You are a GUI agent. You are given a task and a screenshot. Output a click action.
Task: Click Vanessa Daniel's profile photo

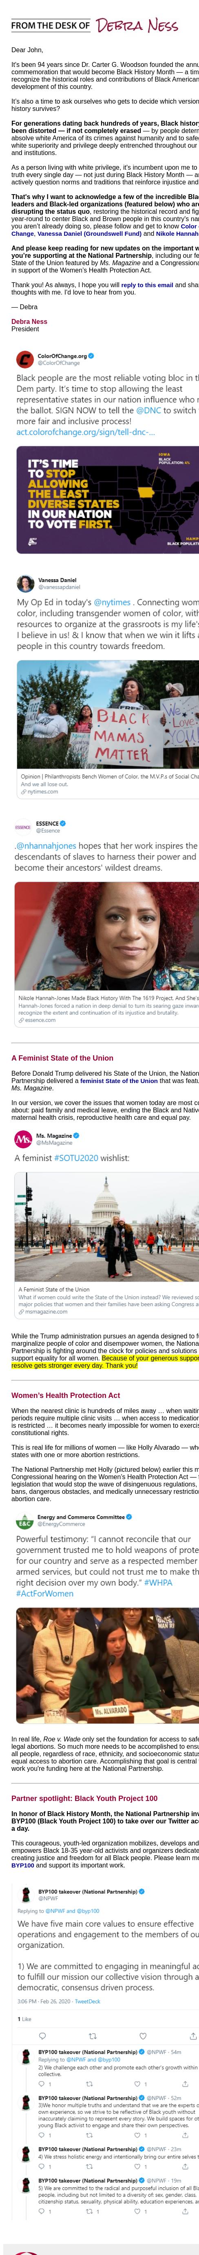(x=24, y=584)
